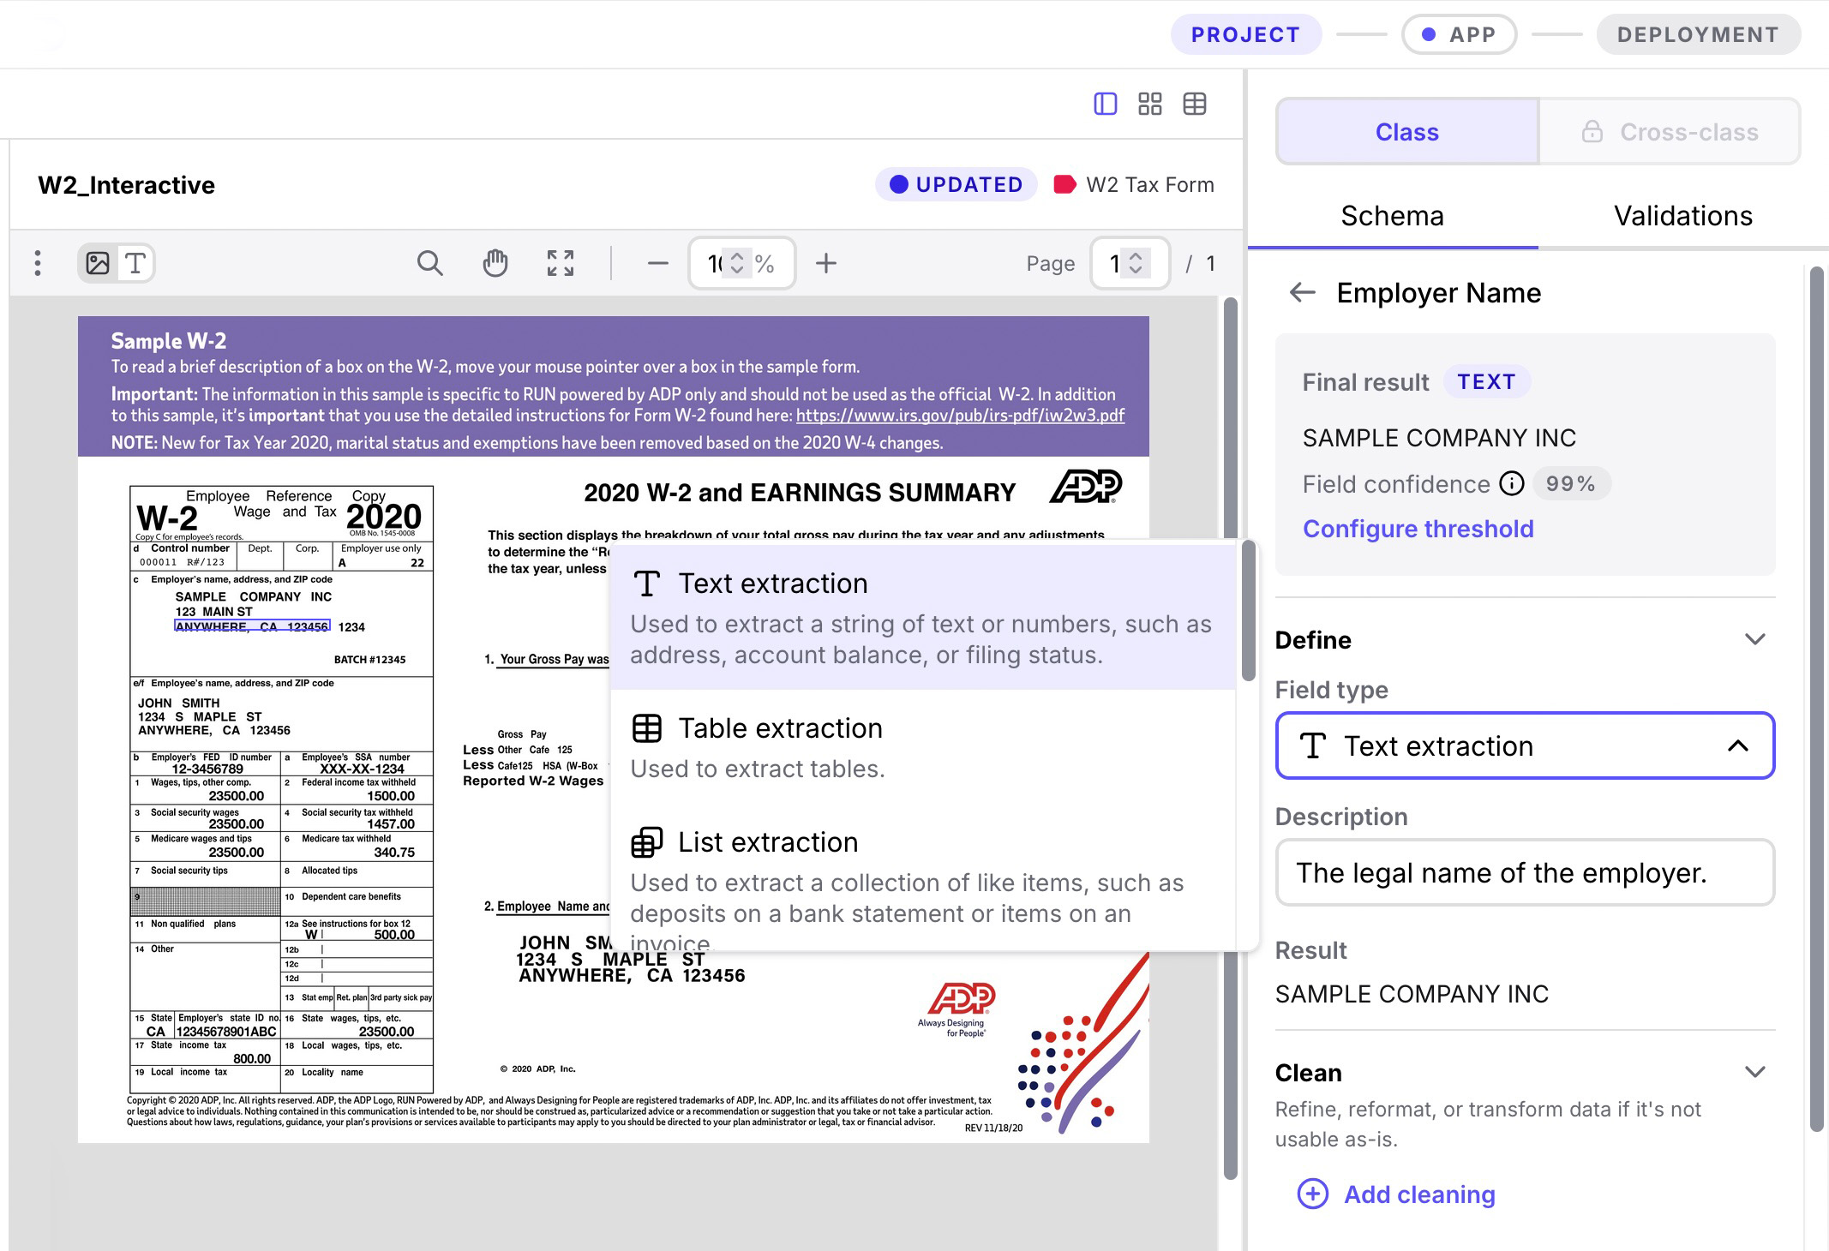
Task: Click the fit-to-screen expand icon
Action: (x=561, y=263)
